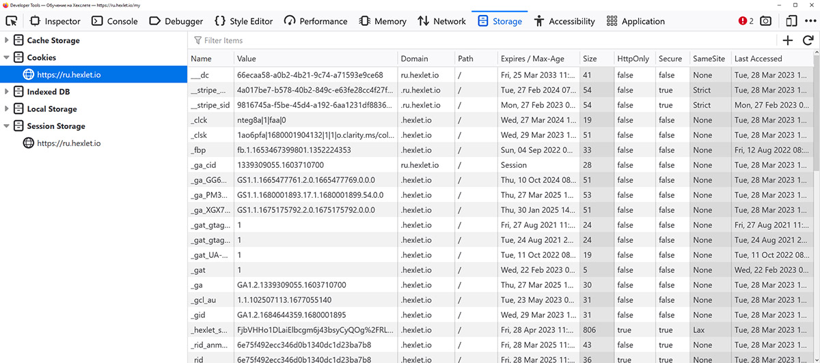The image size is (820, 363).
Task: Select the Storage tab
Action: [x=500, y=21]
